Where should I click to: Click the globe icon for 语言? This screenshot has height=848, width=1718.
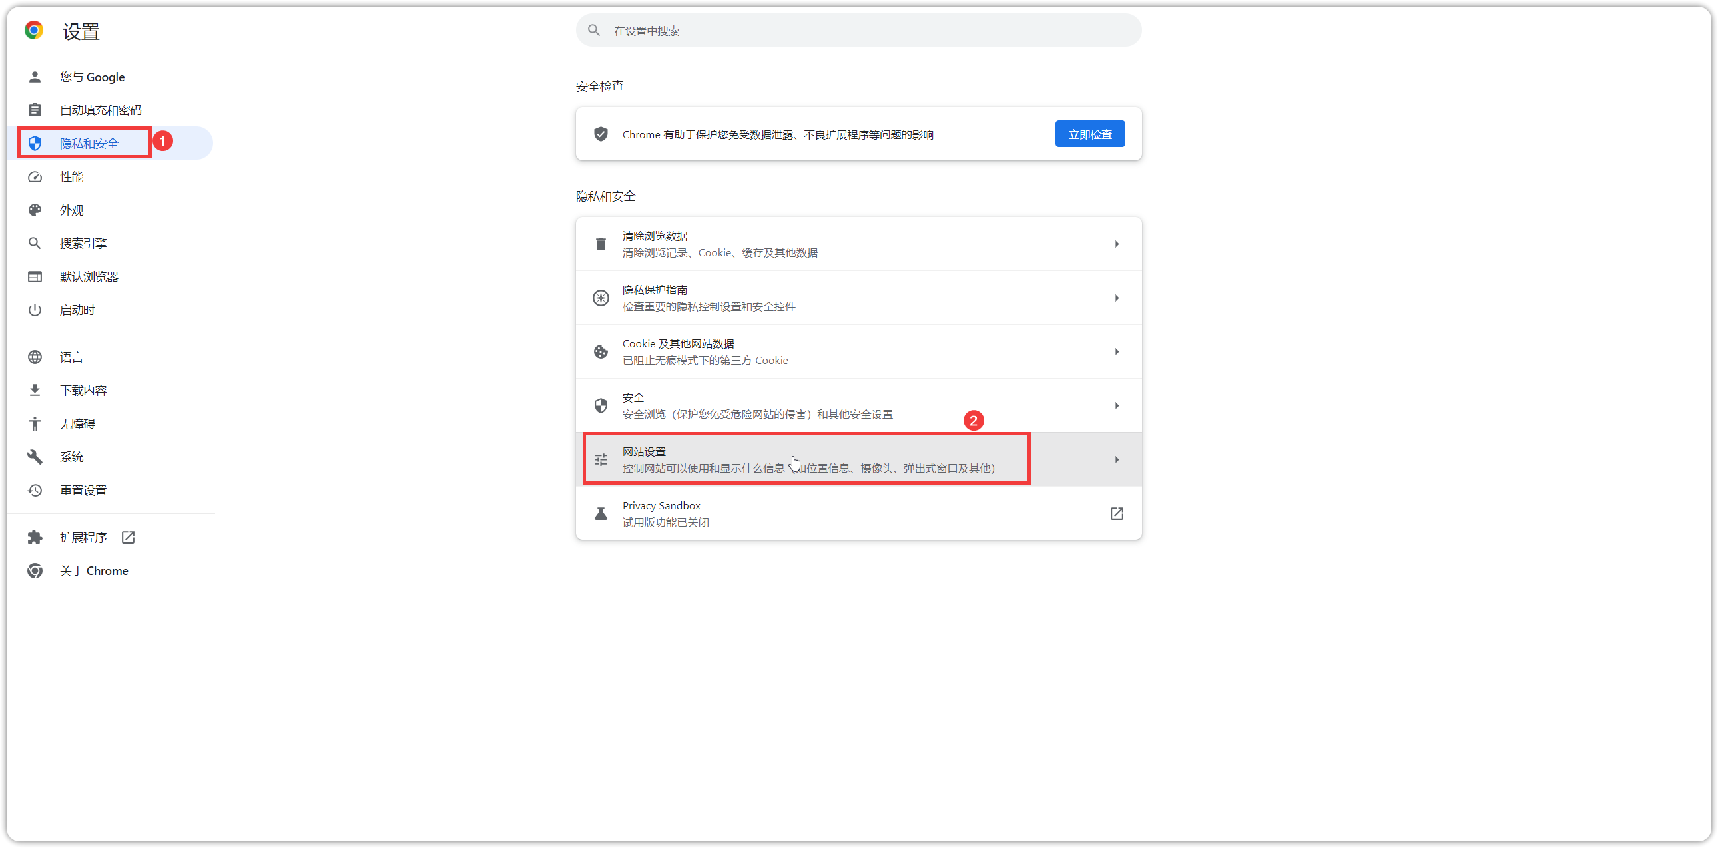(x=35, y=357)
